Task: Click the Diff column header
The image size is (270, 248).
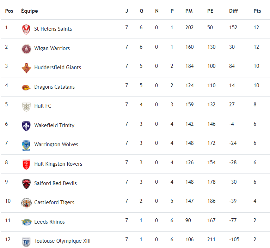Action: pos(233,11)
